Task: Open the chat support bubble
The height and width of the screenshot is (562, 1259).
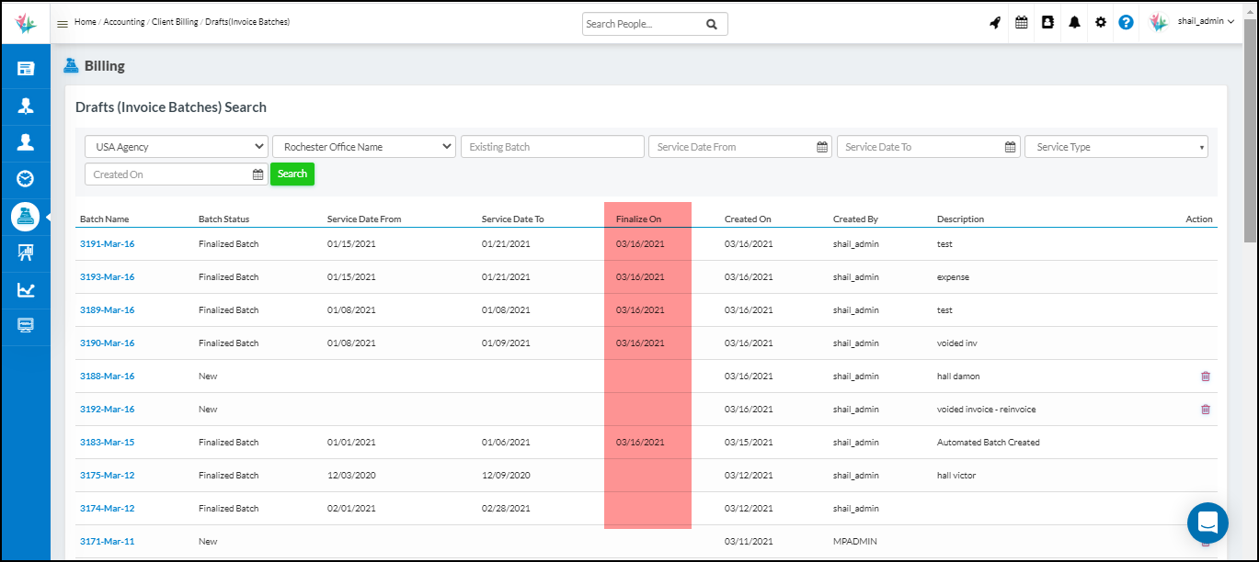Action: point(1207,523)
